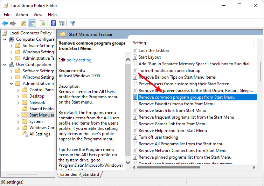Switch to the Standard tab

pos(91,174)
